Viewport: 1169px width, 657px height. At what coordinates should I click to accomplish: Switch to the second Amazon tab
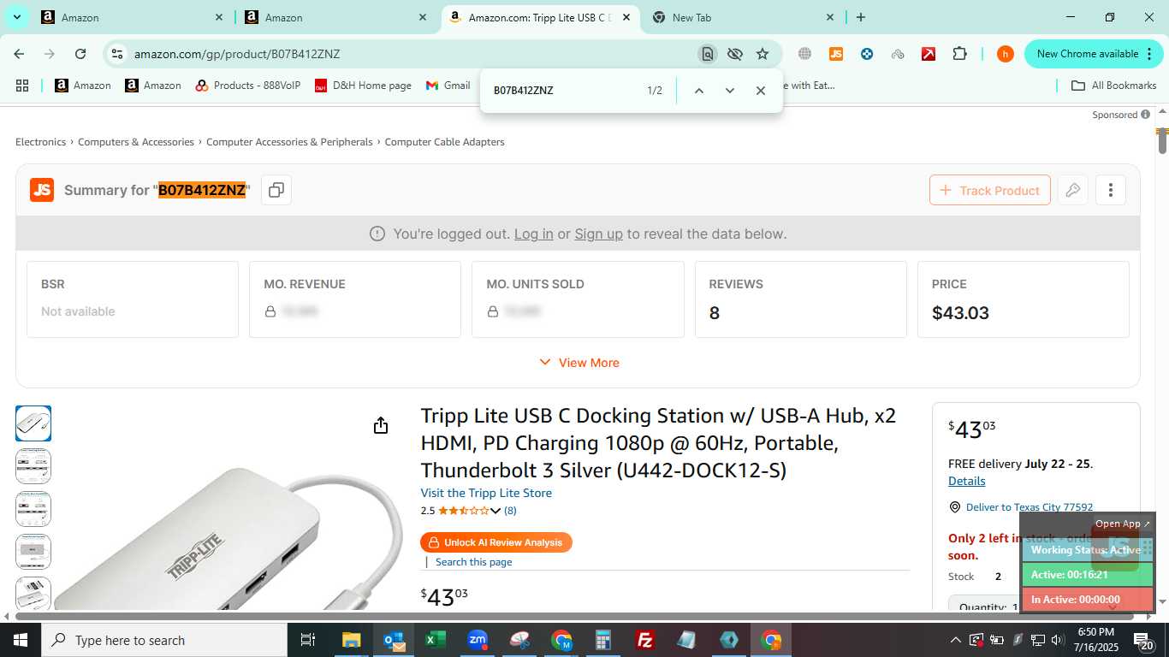pos(334,17)
